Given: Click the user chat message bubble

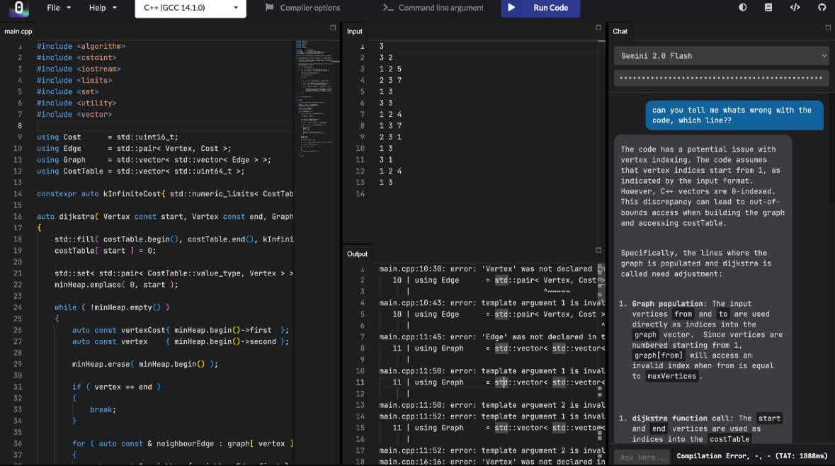Looking at the screenshot, I should [734, 115].
